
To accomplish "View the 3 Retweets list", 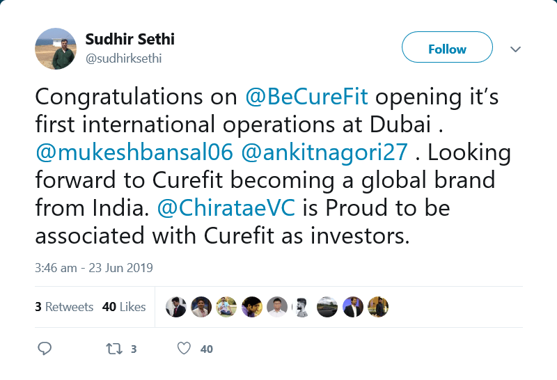I will click(x=64, y=307).
